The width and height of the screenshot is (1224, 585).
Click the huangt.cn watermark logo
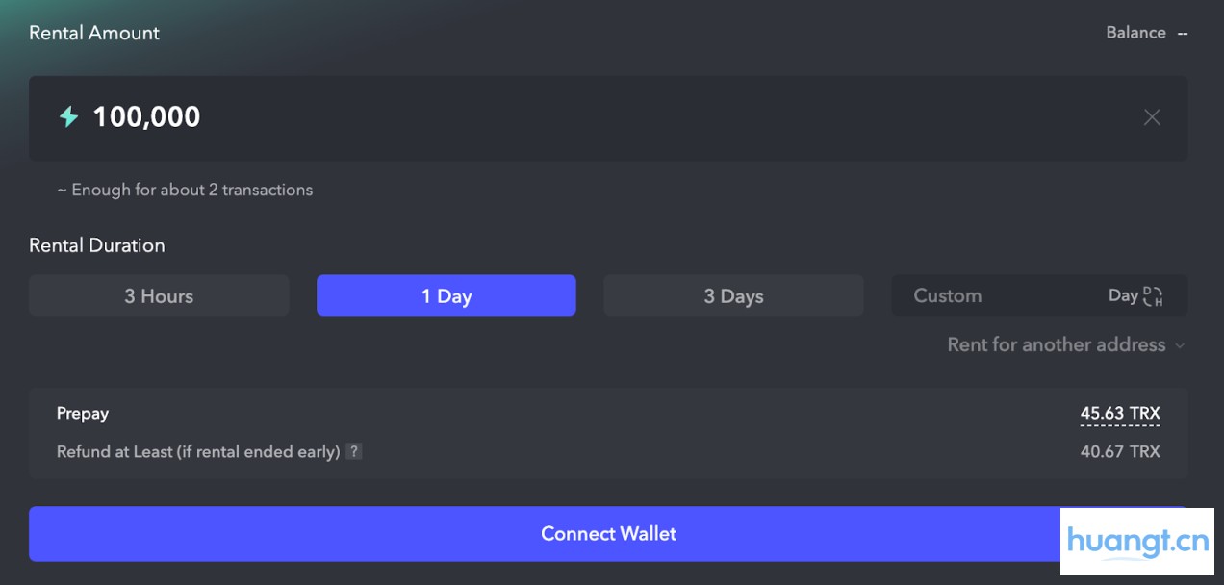[x=1137, y=542]
